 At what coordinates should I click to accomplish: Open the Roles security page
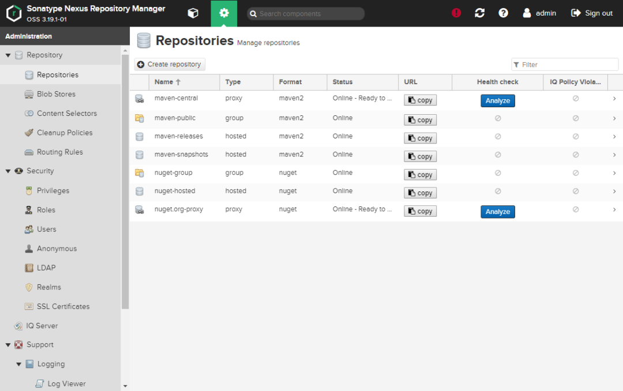pos(46,210)
